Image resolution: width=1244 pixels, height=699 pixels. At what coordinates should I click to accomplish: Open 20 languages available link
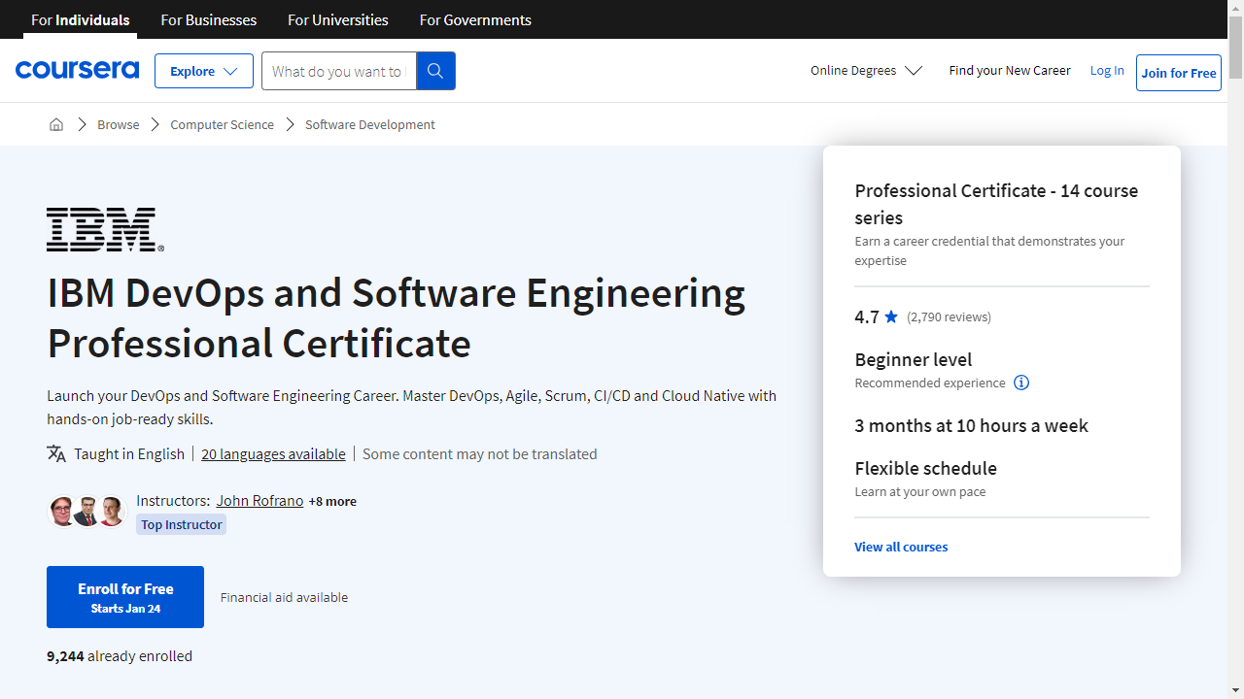[x=273, y=453]
